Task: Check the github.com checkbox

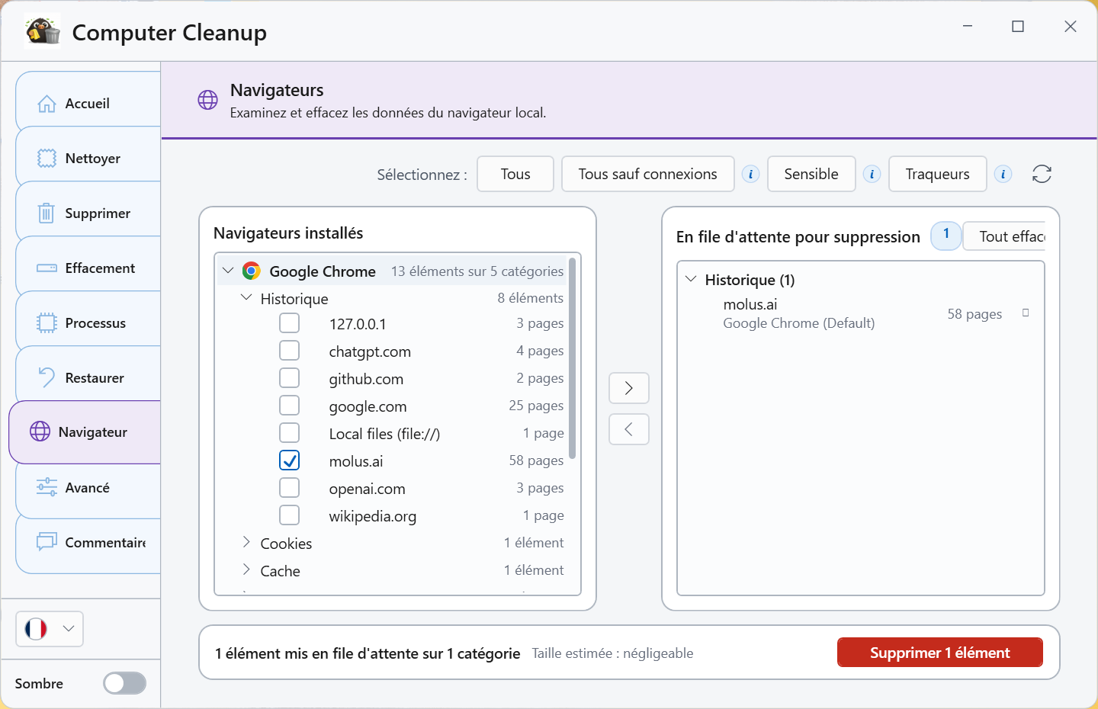Action: [289, 378]
